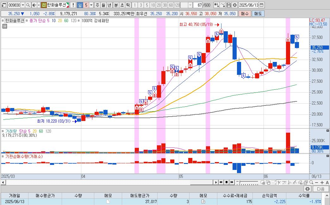Select the 주 weekly chart period
This screenshot has height=205, width=330.
(97, 5)
